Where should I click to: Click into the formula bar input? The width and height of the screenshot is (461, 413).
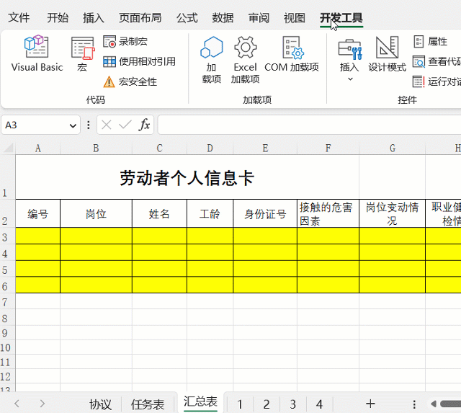[x=309, y=125]
